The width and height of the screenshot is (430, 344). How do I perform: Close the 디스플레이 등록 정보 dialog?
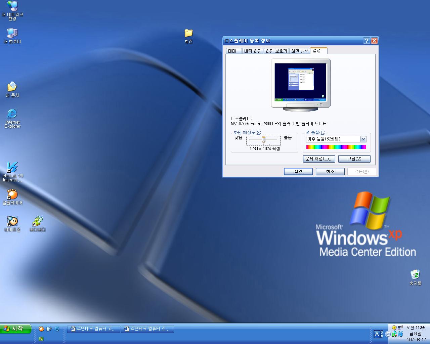click(x=375, y=41)
